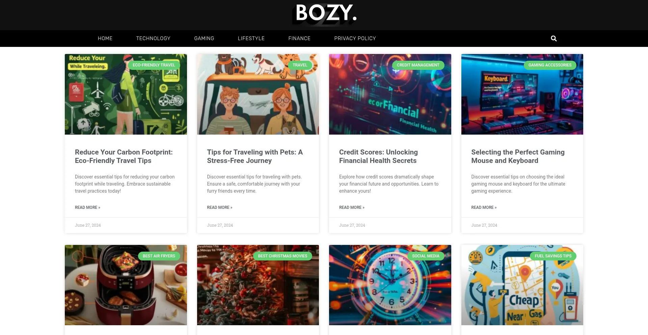648x335 pixels.
Task: Click the Eco-Friendly Travel tag badge
Action: tap(154, 65)
